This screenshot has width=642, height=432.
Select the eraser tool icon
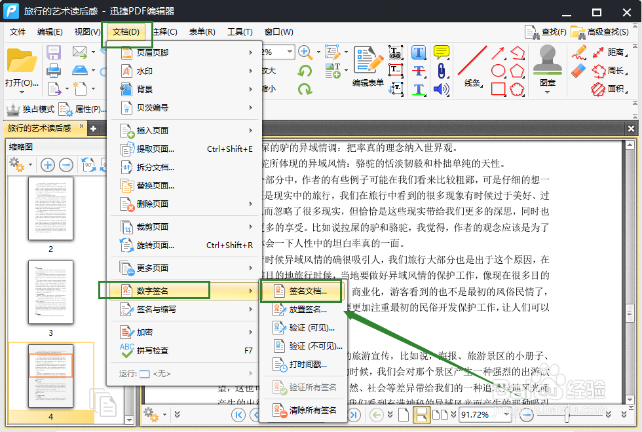[578, 71]
